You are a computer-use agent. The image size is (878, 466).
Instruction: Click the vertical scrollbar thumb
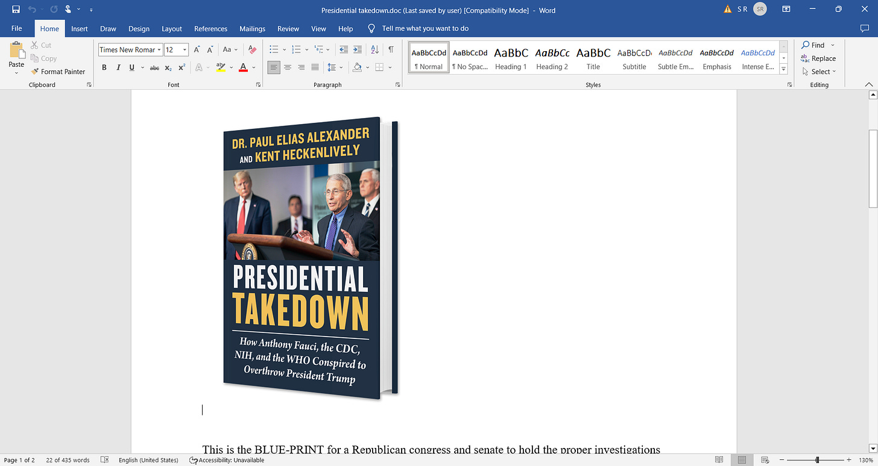coord(872,169)
